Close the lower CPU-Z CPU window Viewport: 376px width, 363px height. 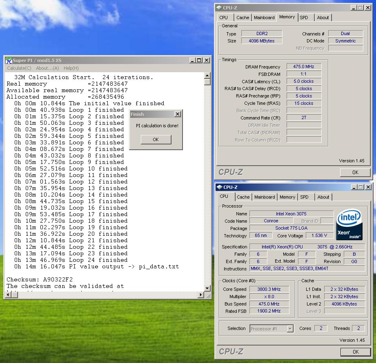coord(368,187)
